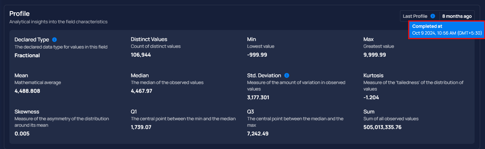Click the Last Profile label
The width and height of the screenshot is (485, 149).
[415, 16]
